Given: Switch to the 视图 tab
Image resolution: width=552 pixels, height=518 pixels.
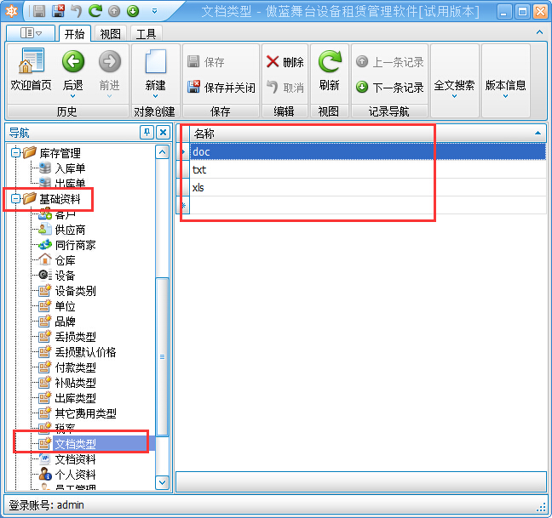Looking at the screenshot, I should pos(110,34).
